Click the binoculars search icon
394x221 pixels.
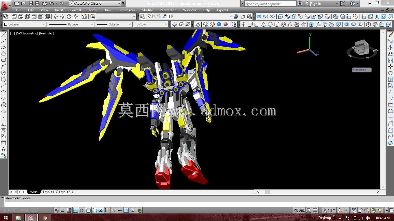[300, 3]
